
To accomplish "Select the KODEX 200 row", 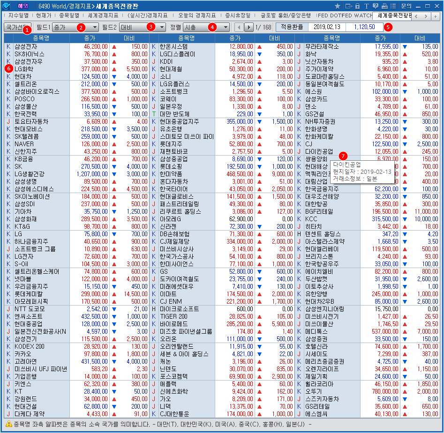I will click(x=76, y=346).
